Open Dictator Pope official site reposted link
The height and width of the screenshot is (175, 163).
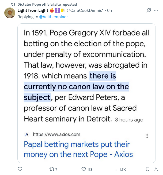(47, 4)
